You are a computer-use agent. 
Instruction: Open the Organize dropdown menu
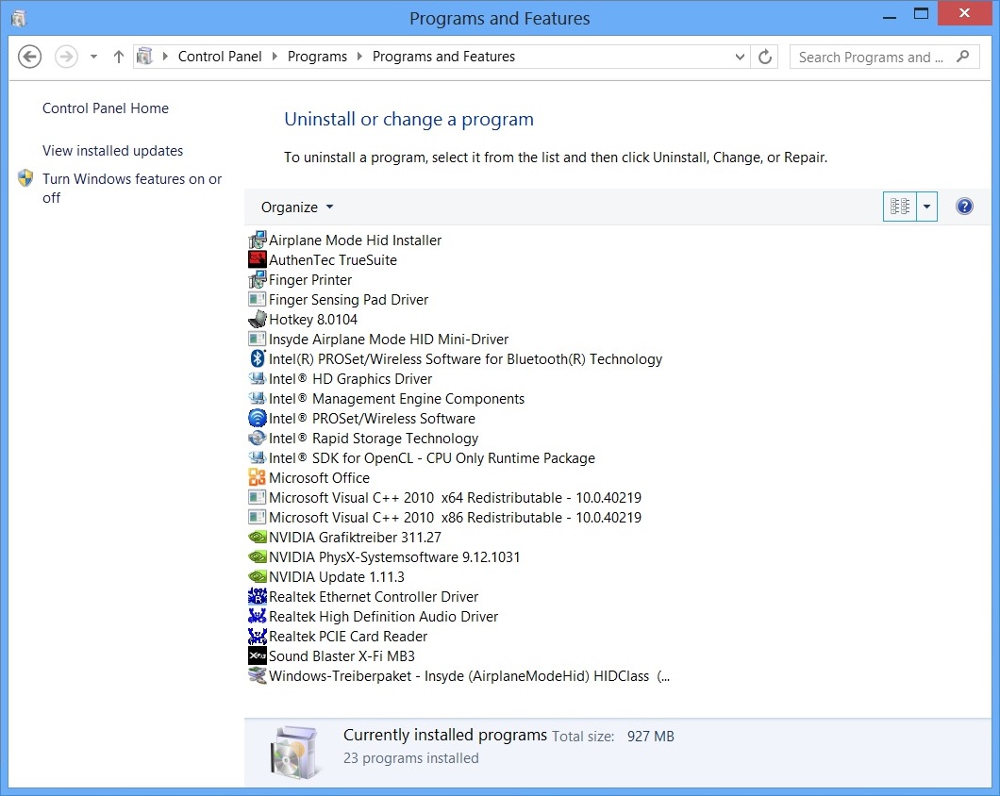pyautogui.click(x=297, y=207)
